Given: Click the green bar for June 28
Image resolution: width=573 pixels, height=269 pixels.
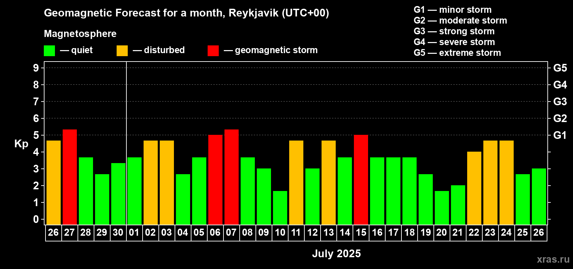Looking at the screenshot, I should point(86,191).
